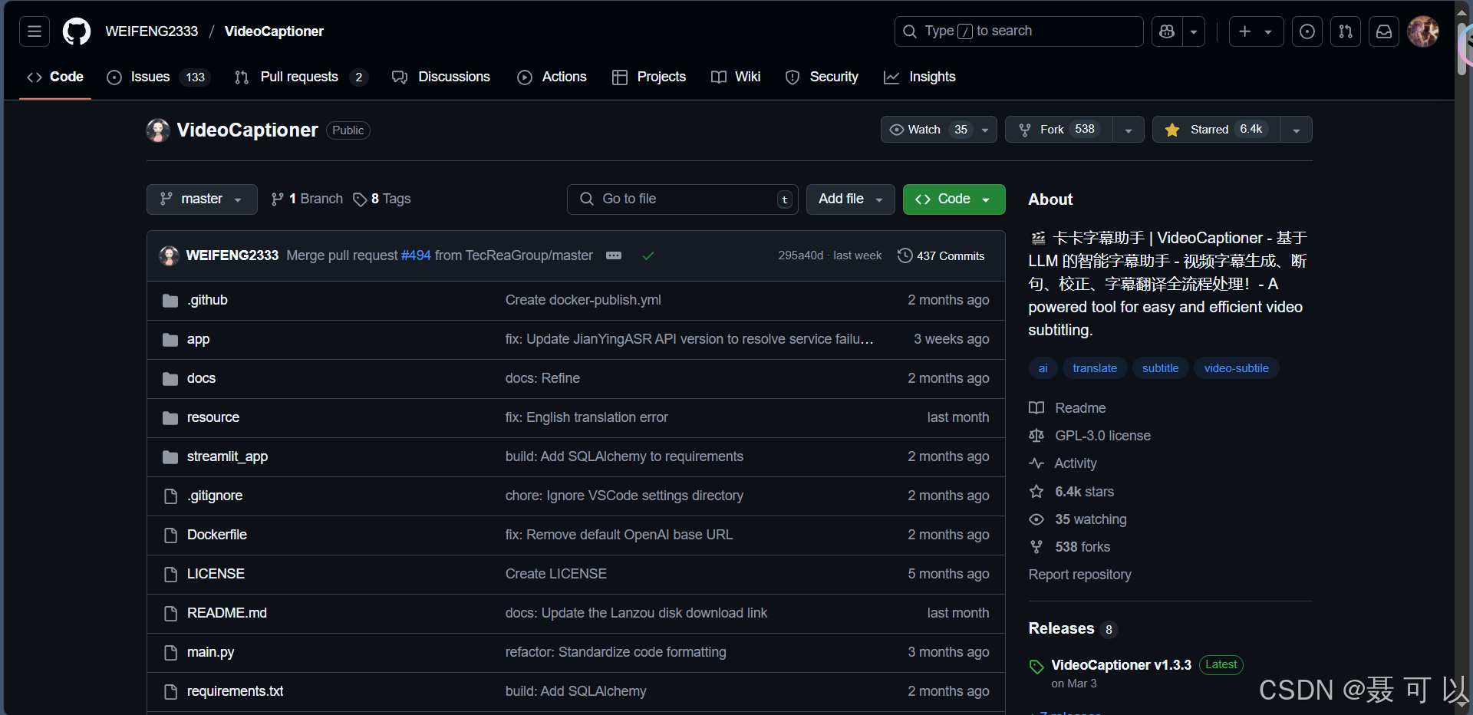Image resolution: width=1473 pixels, height=715 pixels.
Task: Open the Add file dropdown
Action: coord(851,199)
